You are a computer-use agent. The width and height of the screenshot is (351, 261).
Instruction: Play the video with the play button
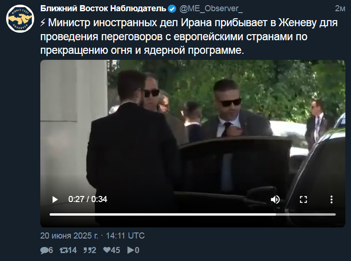coord(55,199)
